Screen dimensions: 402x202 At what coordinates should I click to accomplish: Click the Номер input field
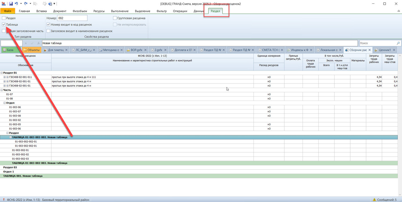click(x=72, y=18)
